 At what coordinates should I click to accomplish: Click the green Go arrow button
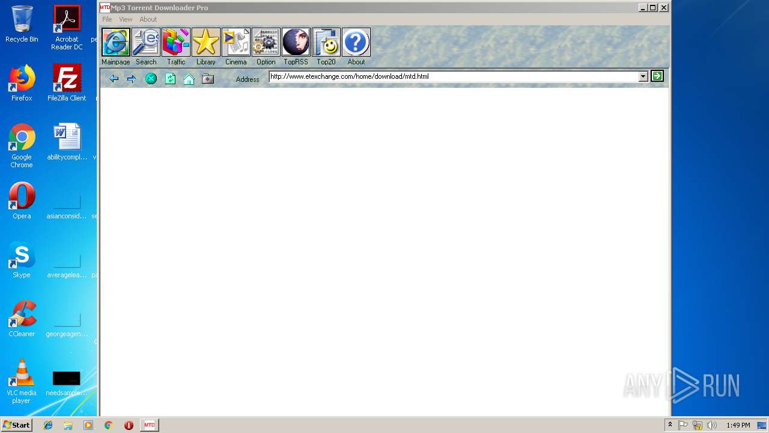point(657,76)
